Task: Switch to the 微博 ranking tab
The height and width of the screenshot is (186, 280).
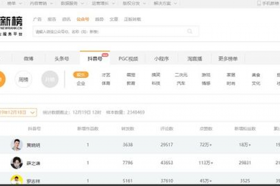Action: pos(28,59)
